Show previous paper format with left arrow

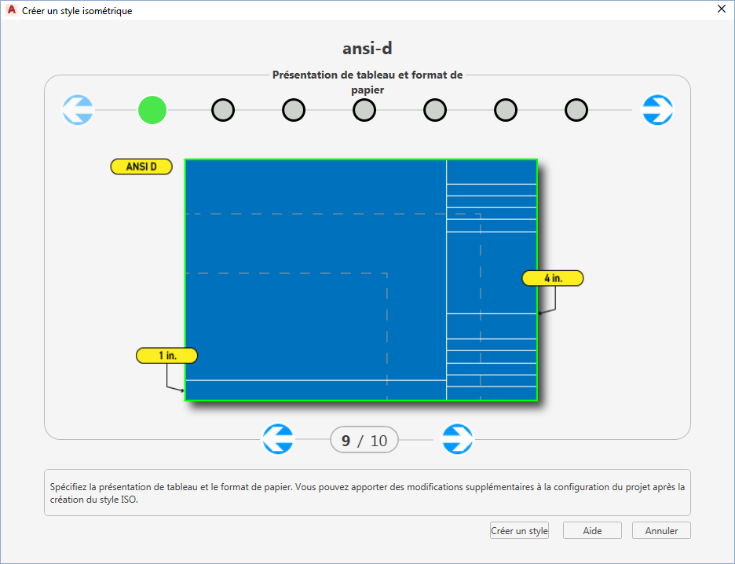(278, 439)
